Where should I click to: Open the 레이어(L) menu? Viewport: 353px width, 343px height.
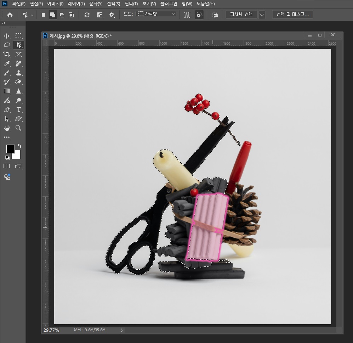[76, 4]
